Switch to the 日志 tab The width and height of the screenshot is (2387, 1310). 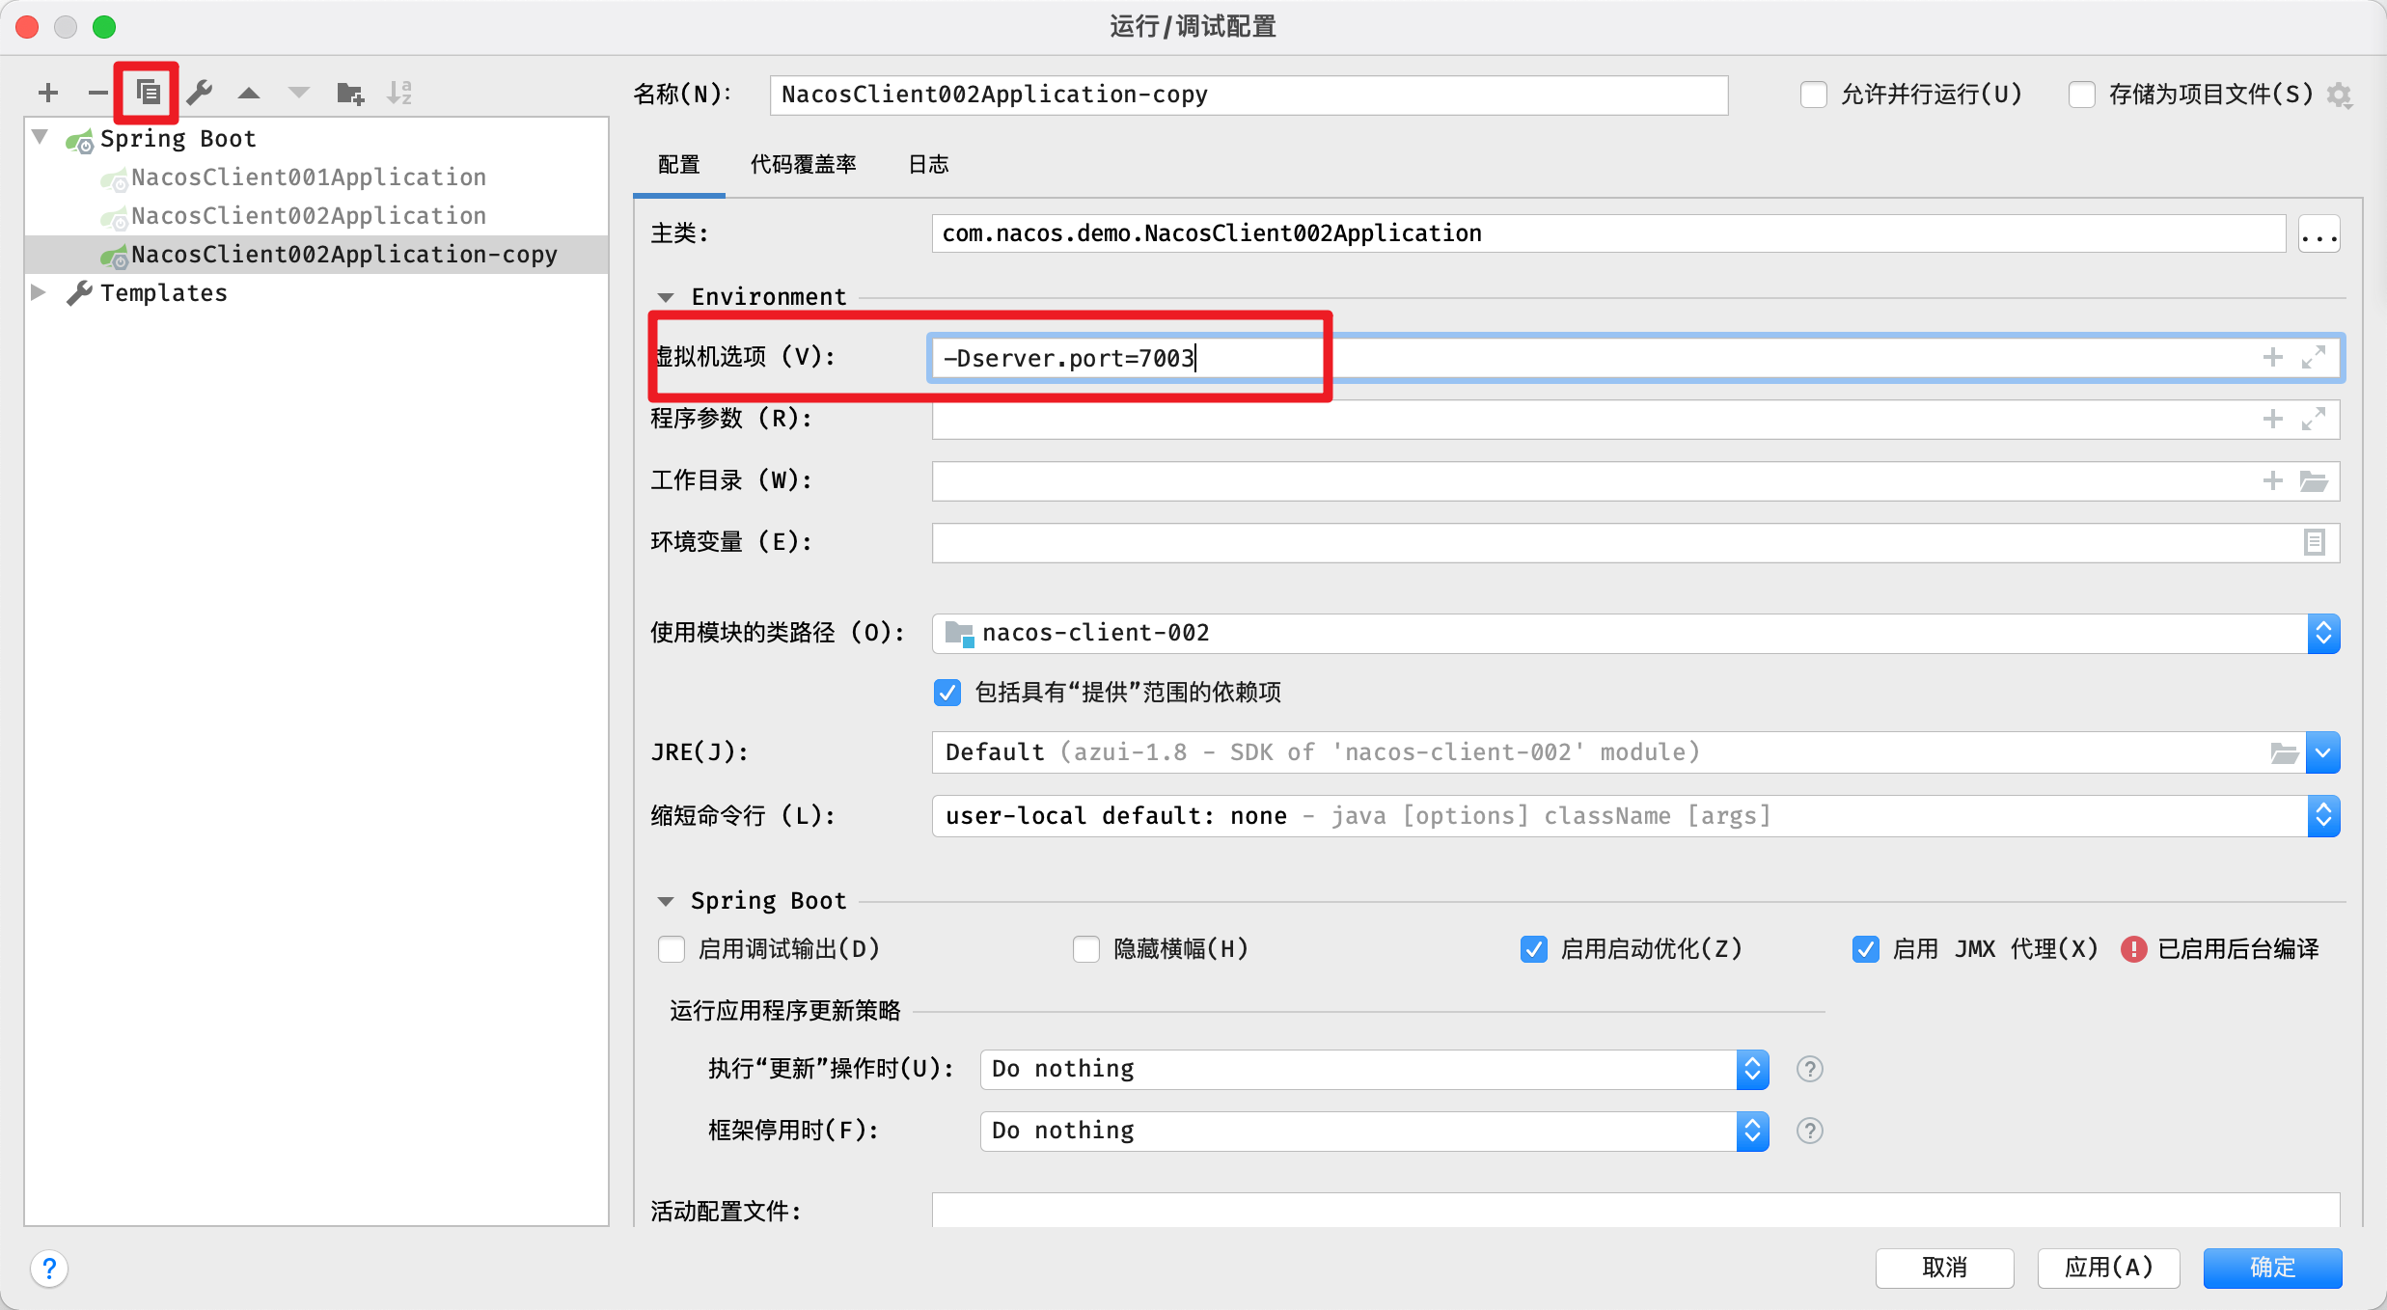point(928,165)
